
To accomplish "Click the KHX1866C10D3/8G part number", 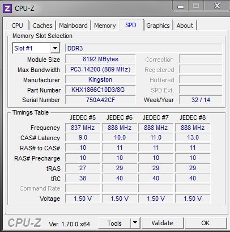I will point(100,90).
